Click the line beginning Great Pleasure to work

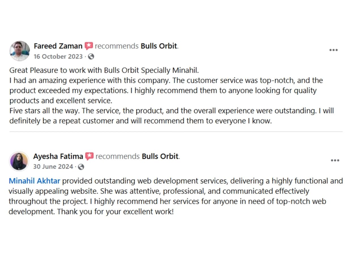tap(104, 70)
